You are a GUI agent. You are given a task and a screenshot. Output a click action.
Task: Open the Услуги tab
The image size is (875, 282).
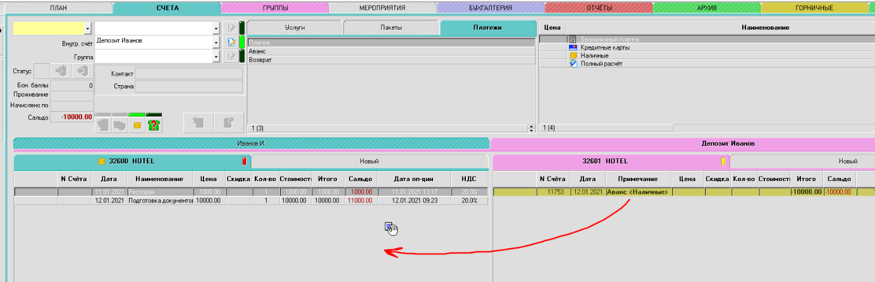(295, 28)
